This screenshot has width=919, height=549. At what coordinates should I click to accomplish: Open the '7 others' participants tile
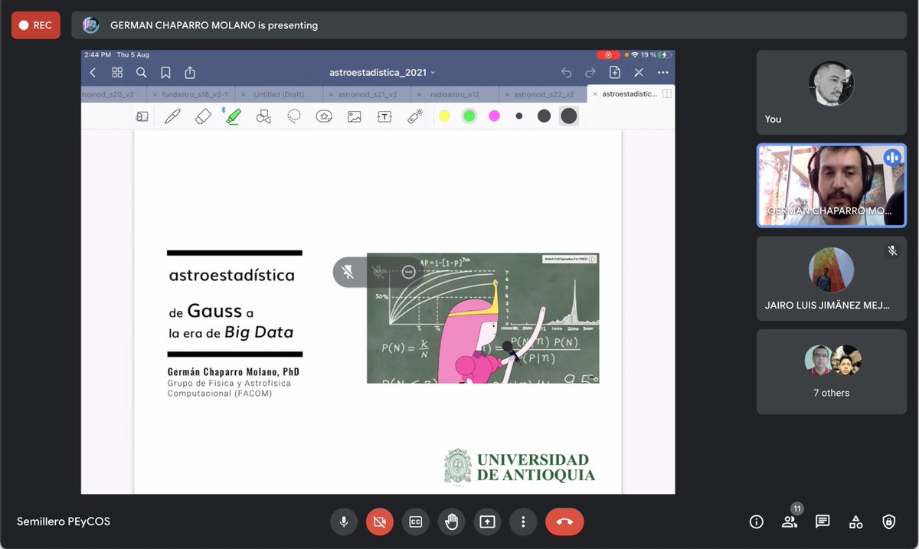(x=831, y=371)
